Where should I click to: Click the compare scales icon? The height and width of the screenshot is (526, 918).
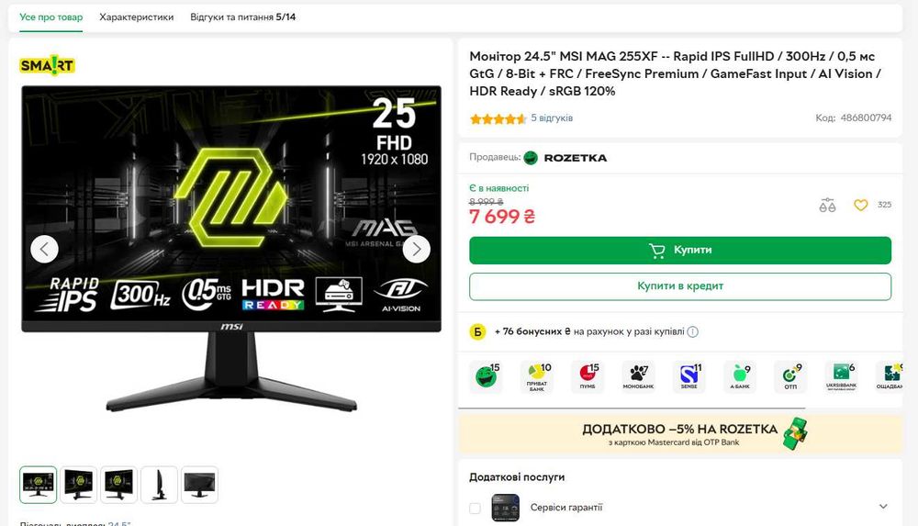tap(827, 205)
